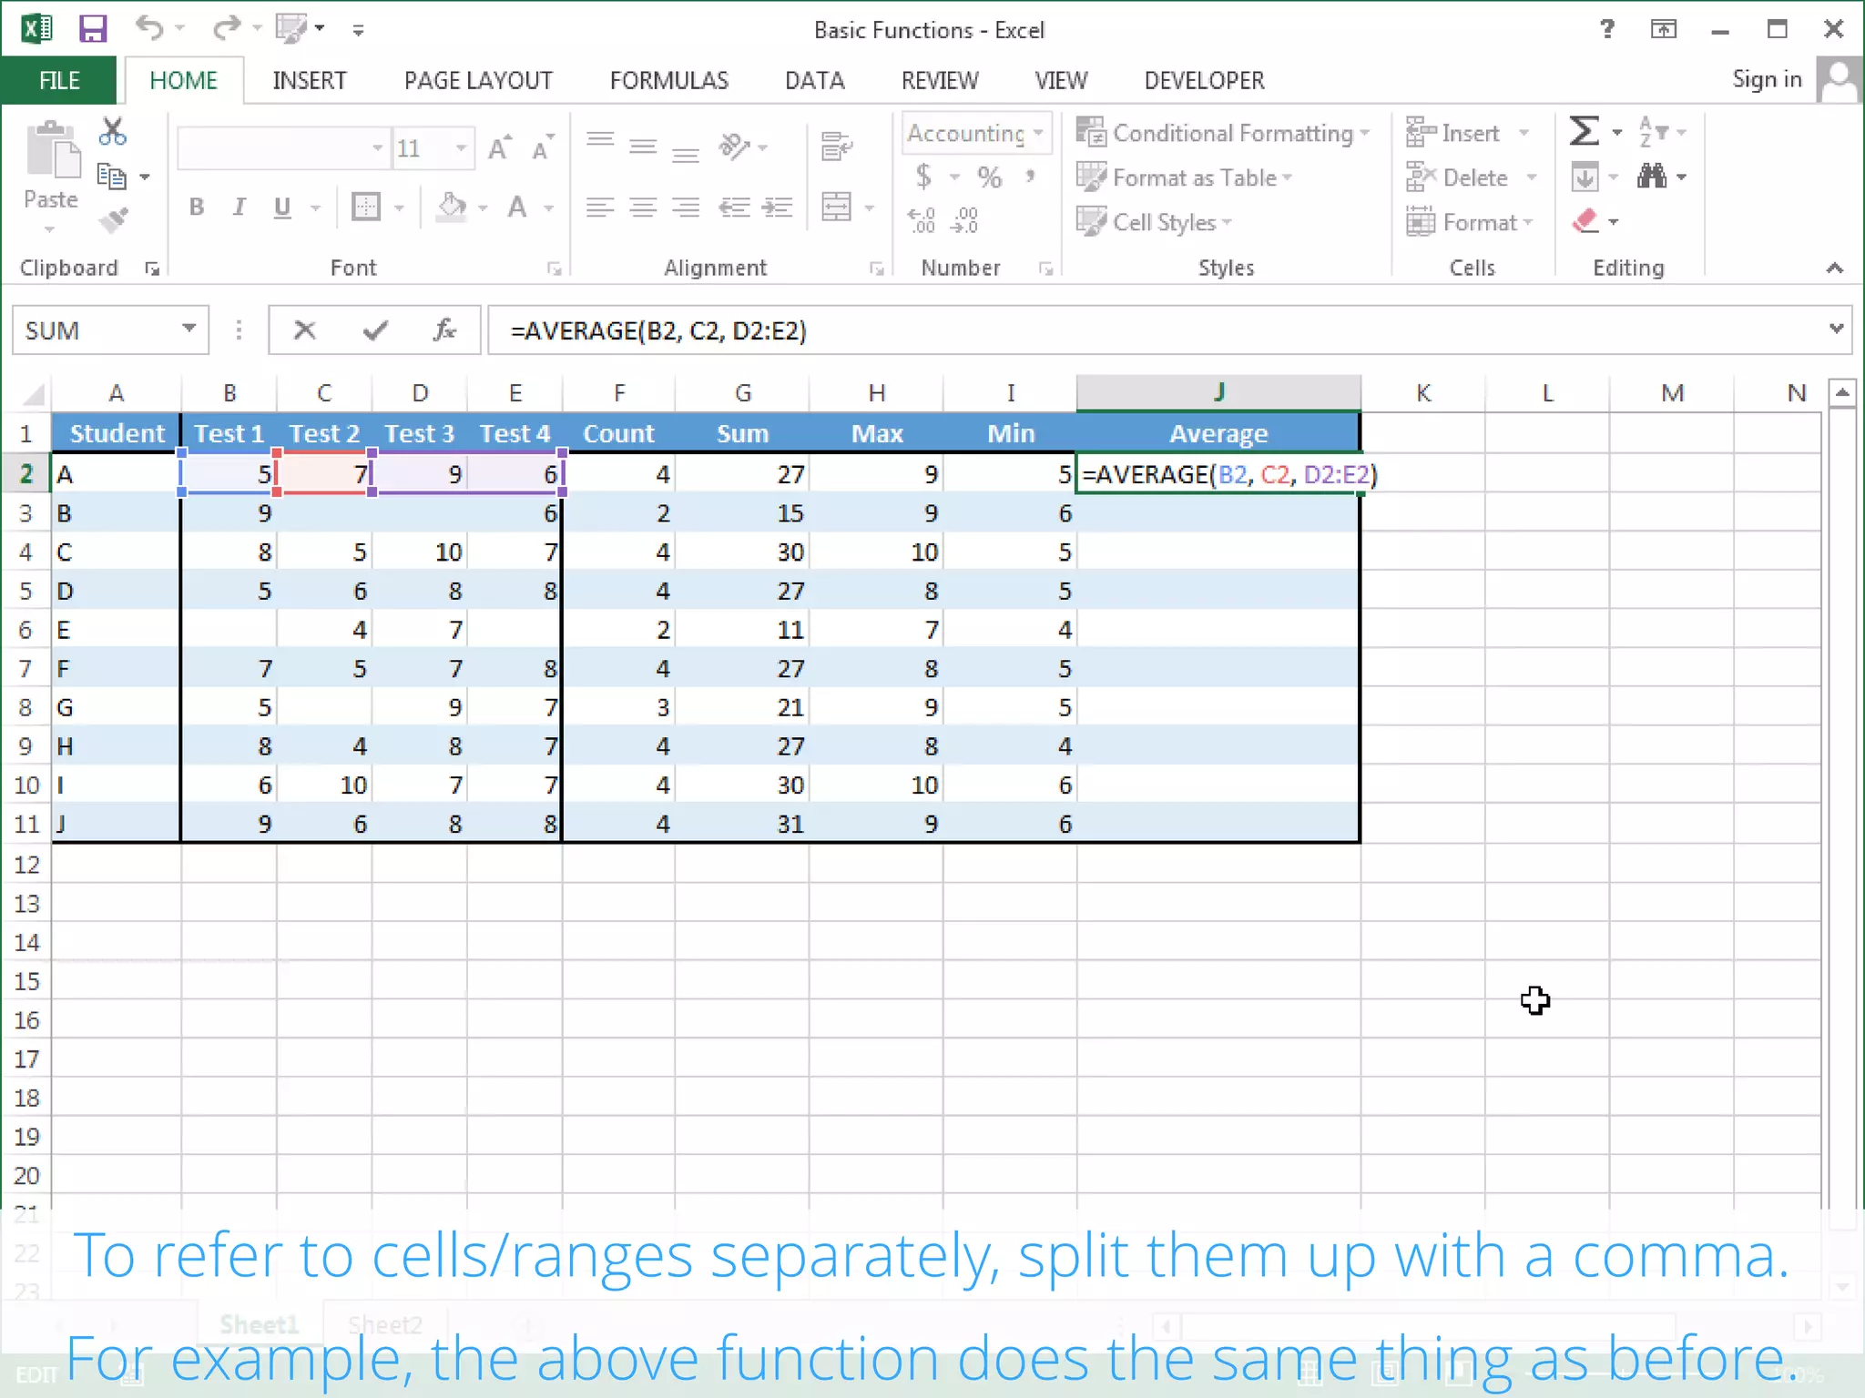Toggle Italic formatting
The image size is (1865, 1398).
[x=239, y=208]
